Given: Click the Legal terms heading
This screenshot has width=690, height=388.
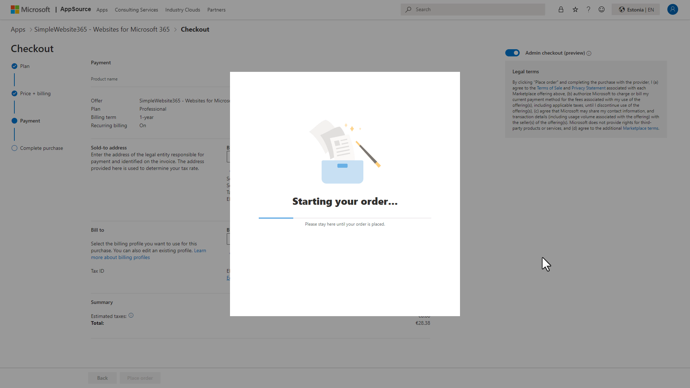Looking at the screenshot, I should click(x=525, y=71).
